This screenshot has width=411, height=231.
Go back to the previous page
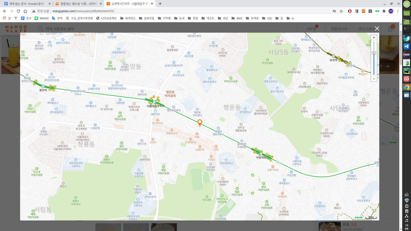point(5,11)
